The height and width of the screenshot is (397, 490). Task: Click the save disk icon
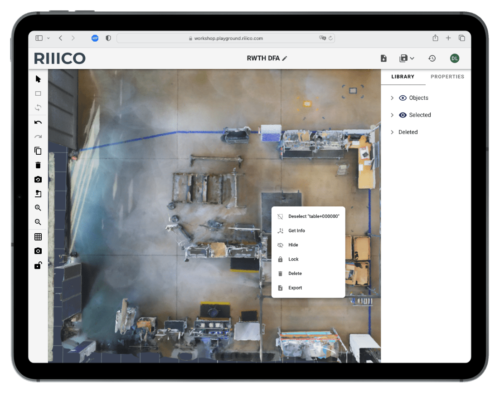[403, 58]
